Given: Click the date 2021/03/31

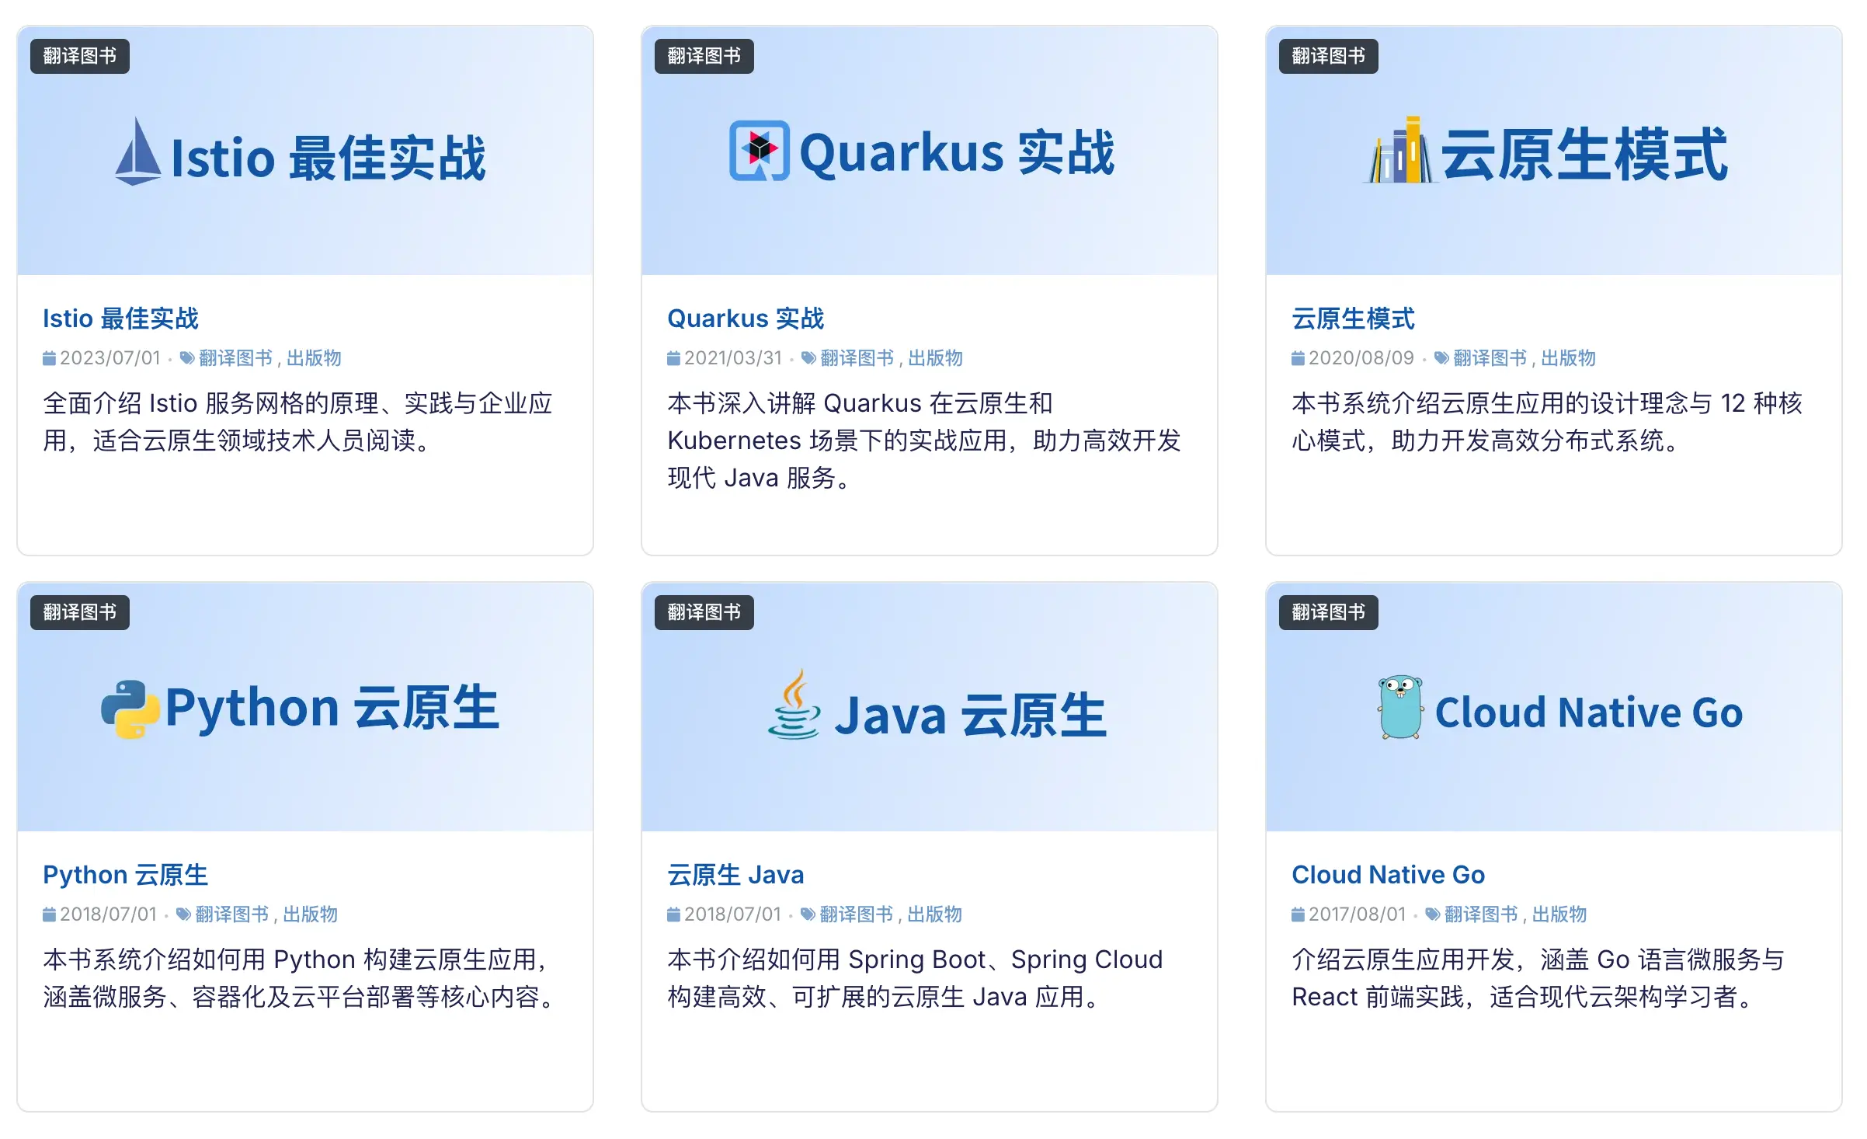Looking at the screenshot, I should tap(733, 358).
